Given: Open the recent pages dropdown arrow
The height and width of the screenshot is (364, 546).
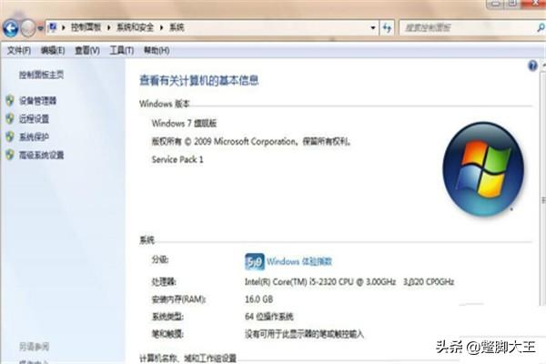Looking at the screenshot, I should coord(40,28).
